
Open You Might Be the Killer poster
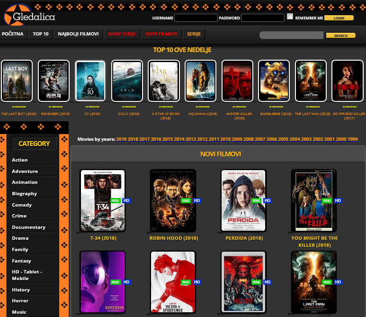pyautogui.click(x=314, y=200)
